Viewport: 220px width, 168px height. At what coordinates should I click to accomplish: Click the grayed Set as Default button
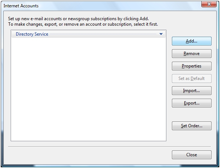[x=191, y=78]
